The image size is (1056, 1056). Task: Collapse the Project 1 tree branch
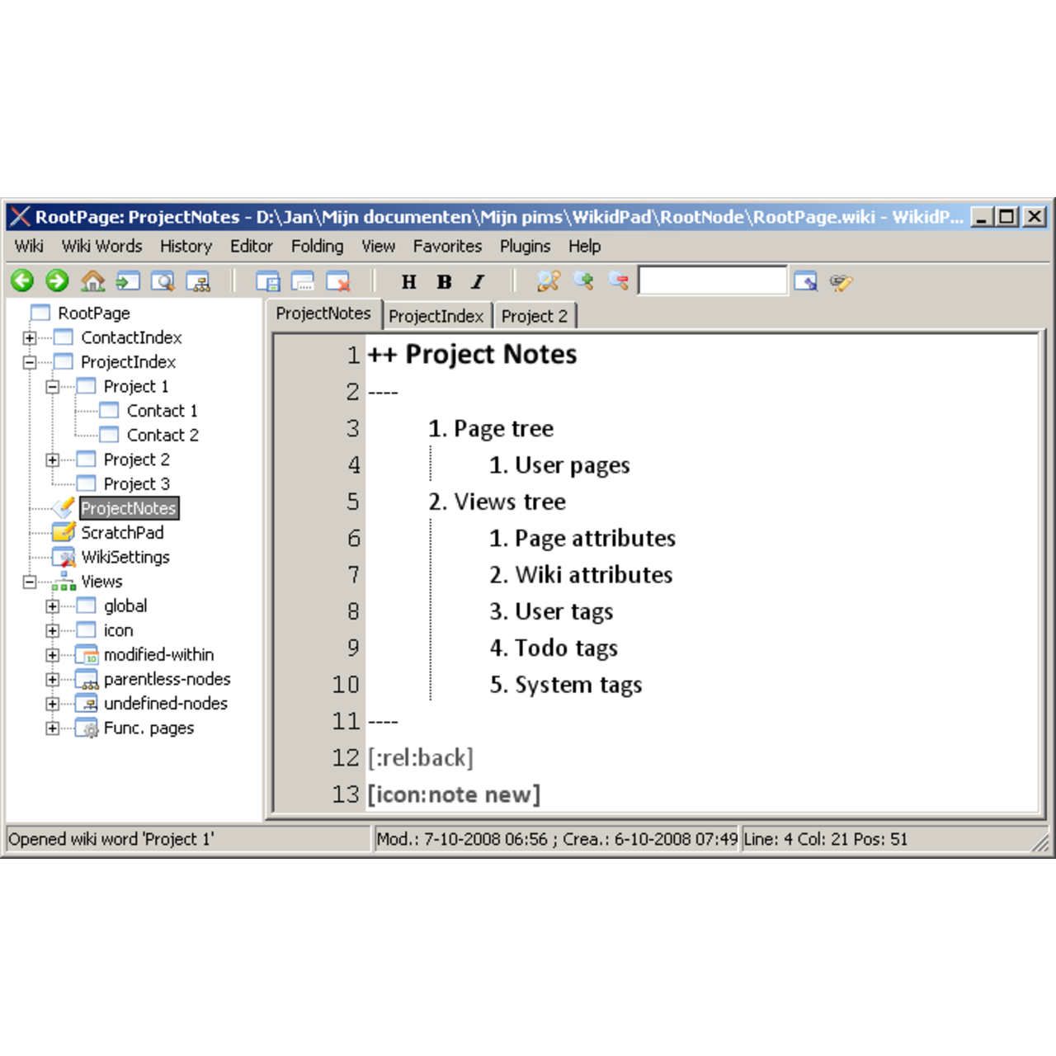[x=51, y=385]
